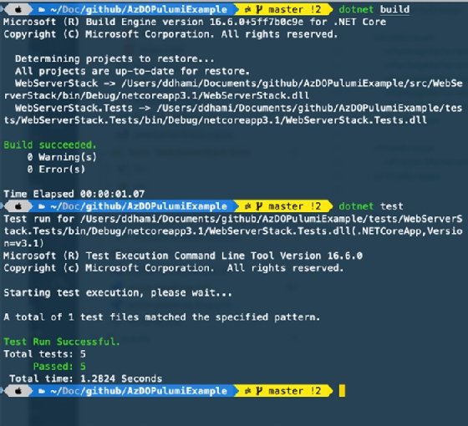Click the 'master !2' segment on the bottom prompt
The image size is (468, 426).
click(294, 391)
